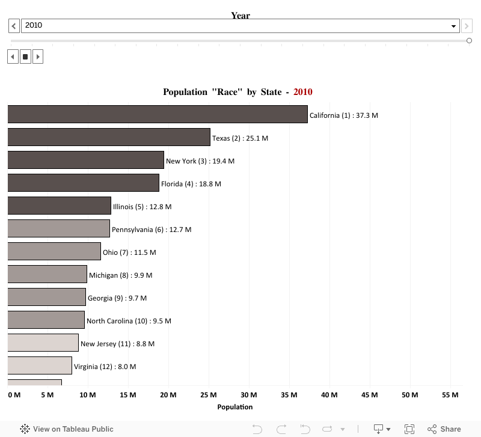This screenshot has width=481, height=437.
Task: Click the Redo icon in the toolbar
Action: point(281,429)
